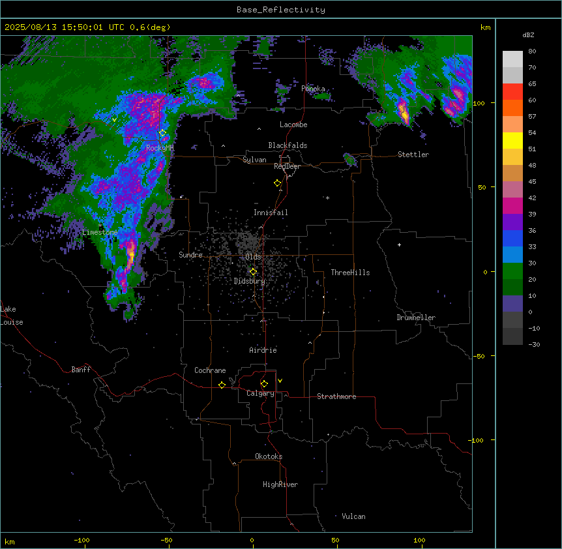The width and height of the screenshot is (562, 549).
Task: Click the -50 tick on the right vertical axis
Action: click(479, 356)
